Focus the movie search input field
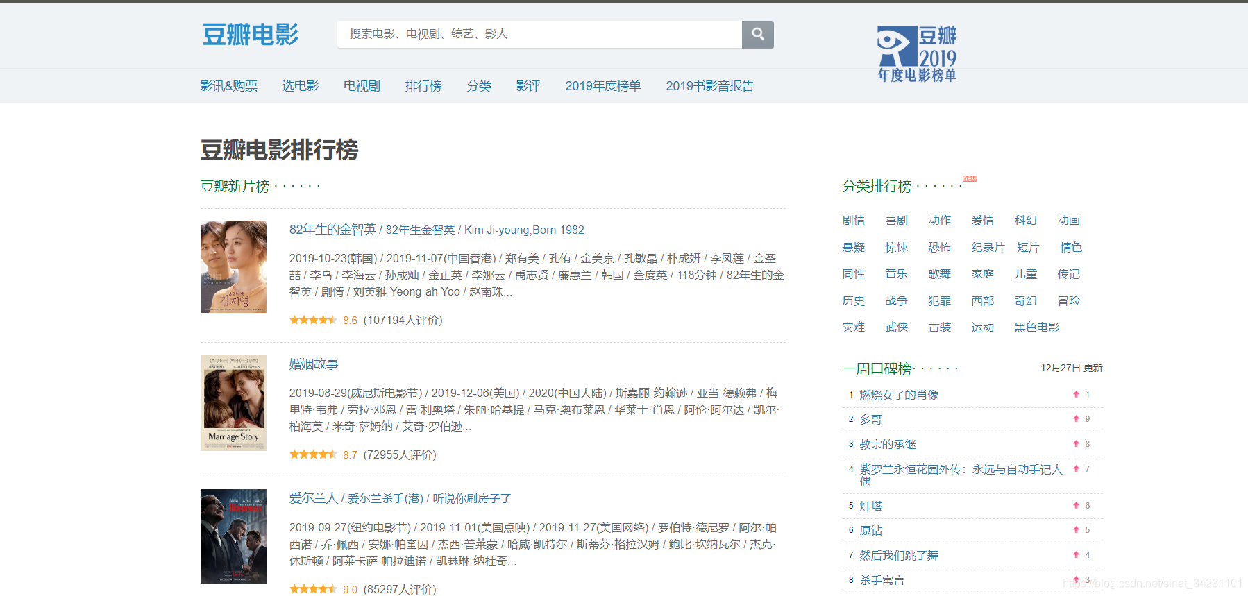 (539, 34)
